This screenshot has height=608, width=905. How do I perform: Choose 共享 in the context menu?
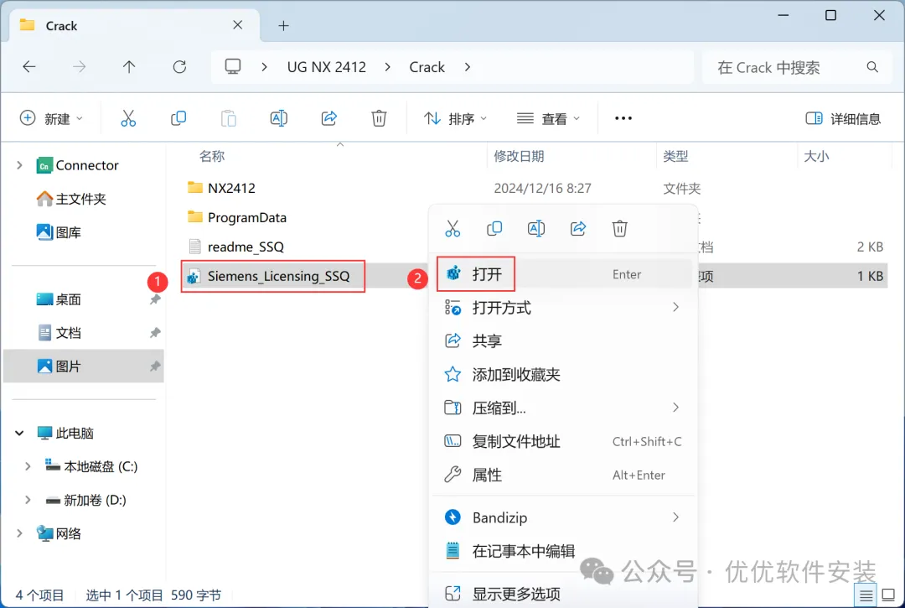tap(563, 340)
